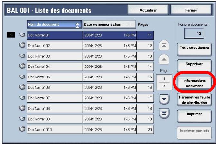This screenshot has width=216, height=144.
Task: Click the date cell of Doc Name102
Action: [110, 46]
